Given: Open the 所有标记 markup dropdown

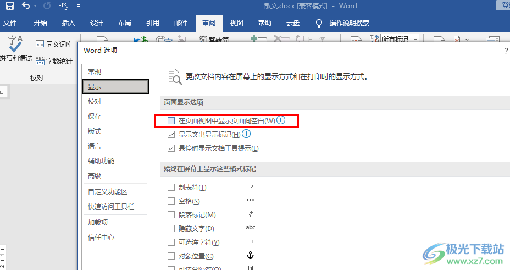Looking at the screenshot, I should pyautogui.click(x=415, y=40).
